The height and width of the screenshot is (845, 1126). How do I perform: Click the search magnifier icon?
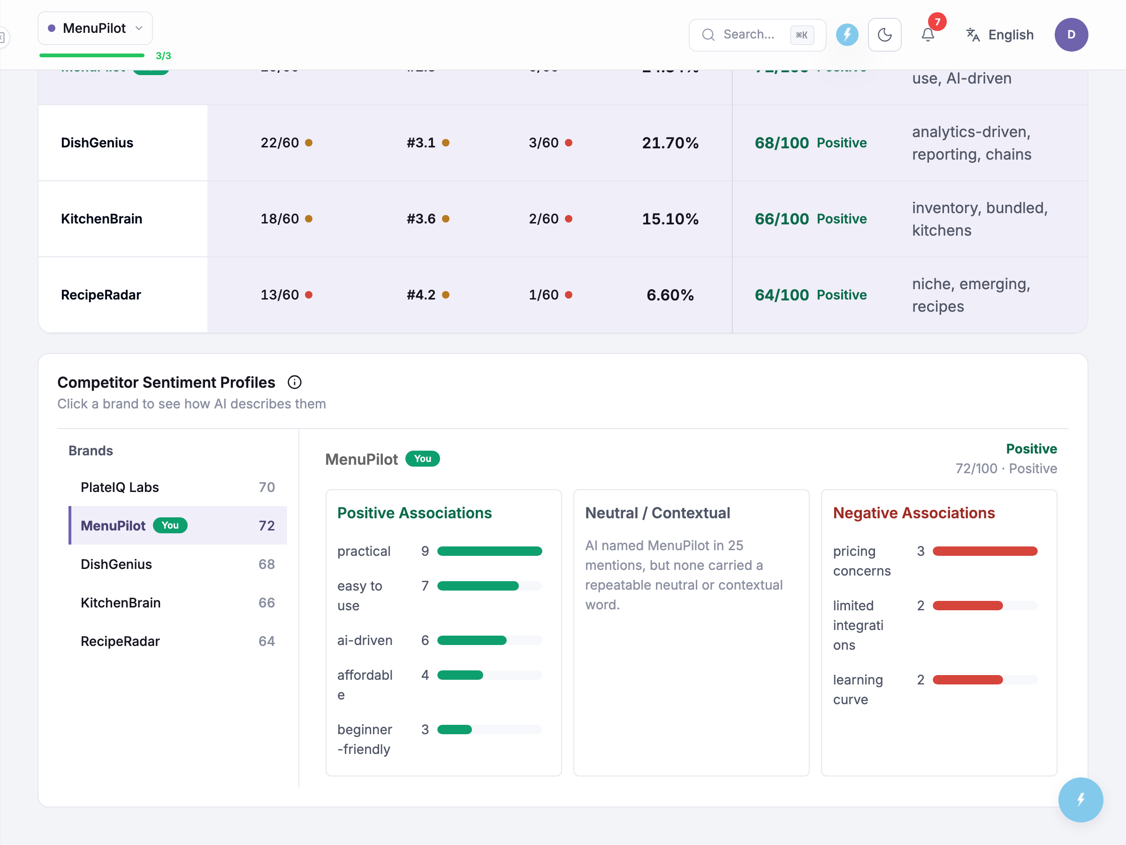(x=708, y=35)
